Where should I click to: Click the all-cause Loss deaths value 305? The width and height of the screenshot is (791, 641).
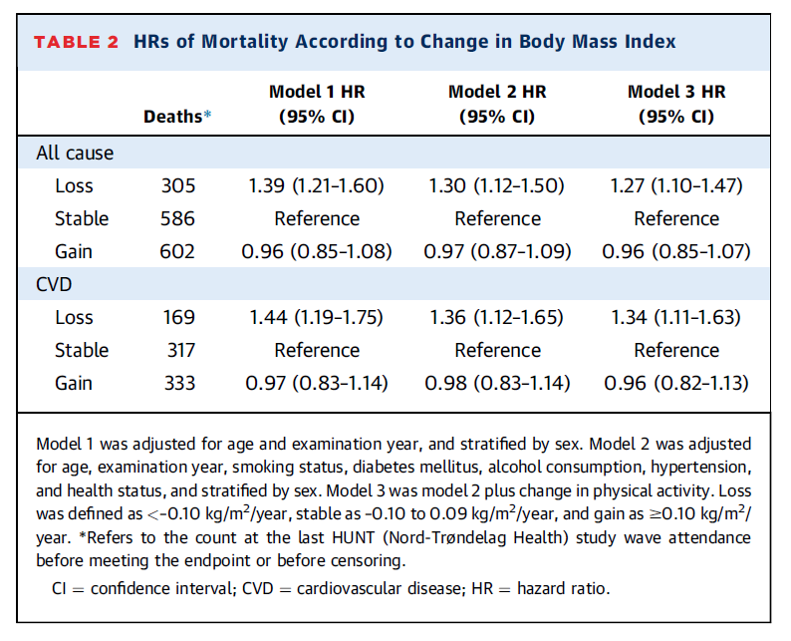[x=178, y=186]
